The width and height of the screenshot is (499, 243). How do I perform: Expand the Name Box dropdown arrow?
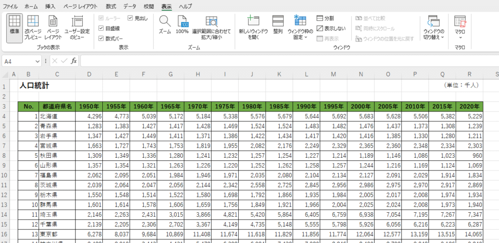point(38,61)
